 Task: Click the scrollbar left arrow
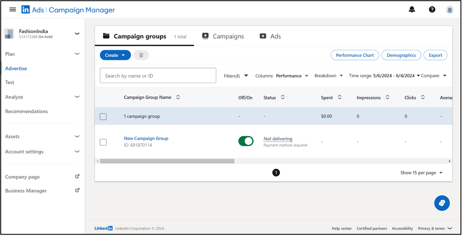click(x=98, y=161)
